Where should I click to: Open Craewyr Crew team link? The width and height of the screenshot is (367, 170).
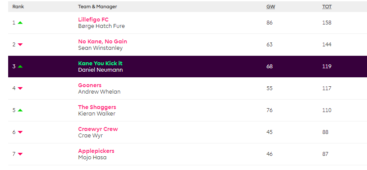tap(98, 129)
